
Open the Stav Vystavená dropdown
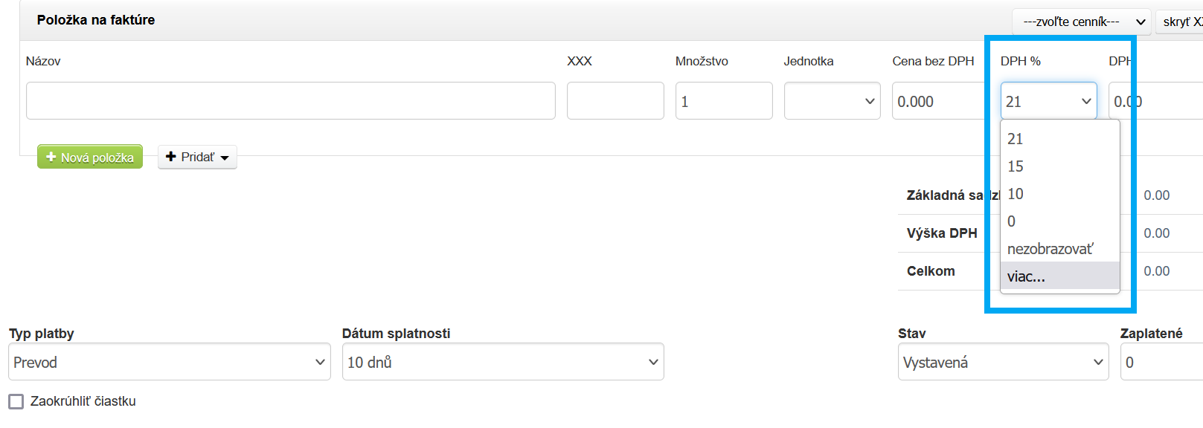tap(1003, 362)
